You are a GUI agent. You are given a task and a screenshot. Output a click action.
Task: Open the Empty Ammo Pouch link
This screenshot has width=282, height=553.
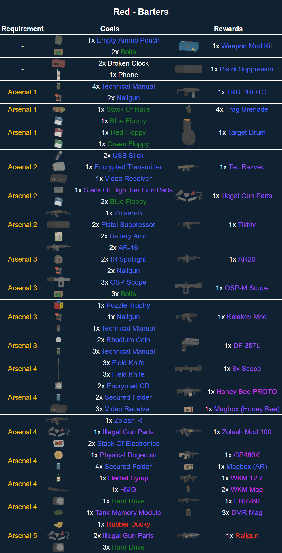tap(128, 40)
